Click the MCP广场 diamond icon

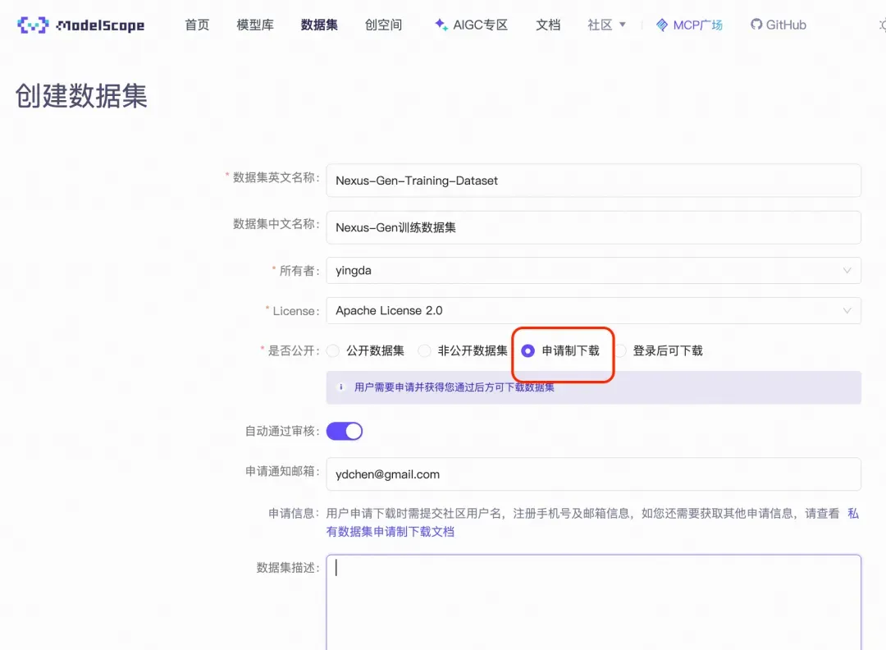tap(662, 25)
